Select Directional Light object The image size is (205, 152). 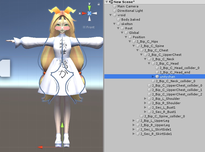click(x=130, y=11)
